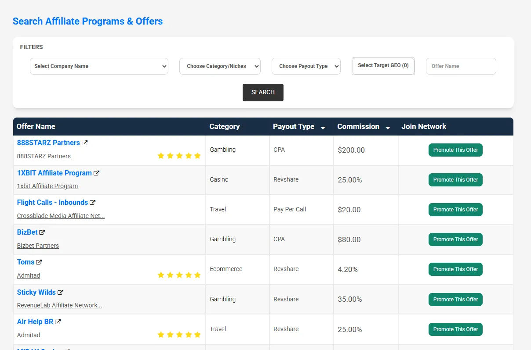Promote This Offer for Air Help BR
Viewport: 531px width, 350px height.
(x=455, y=329)
